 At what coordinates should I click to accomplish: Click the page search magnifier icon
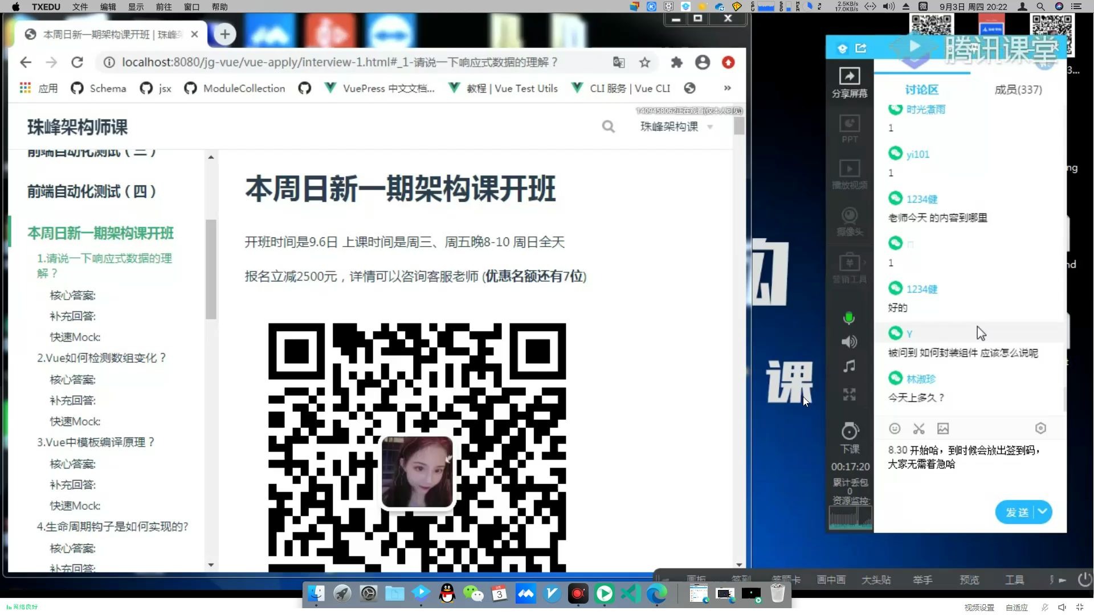pos(609,126)
